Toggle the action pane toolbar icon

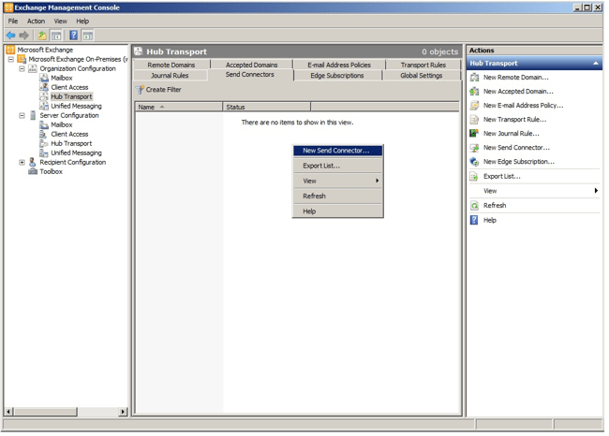click(88, 36)
